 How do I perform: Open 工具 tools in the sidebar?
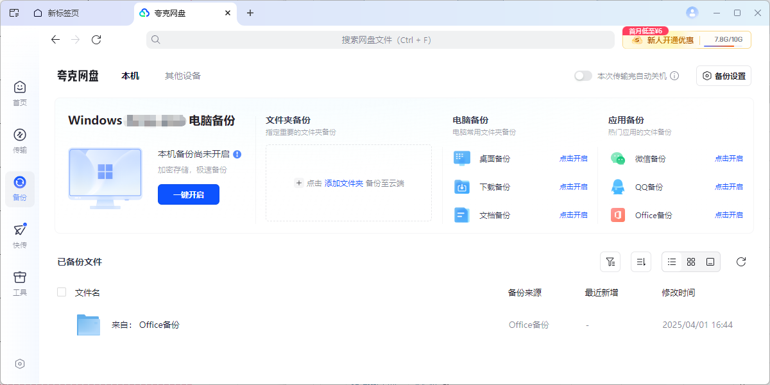click(x=20, y=283)
